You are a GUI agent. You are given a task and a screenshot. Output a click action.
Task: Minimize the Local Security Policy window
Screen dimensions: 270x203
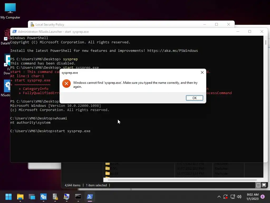click(x=205, y=25)
